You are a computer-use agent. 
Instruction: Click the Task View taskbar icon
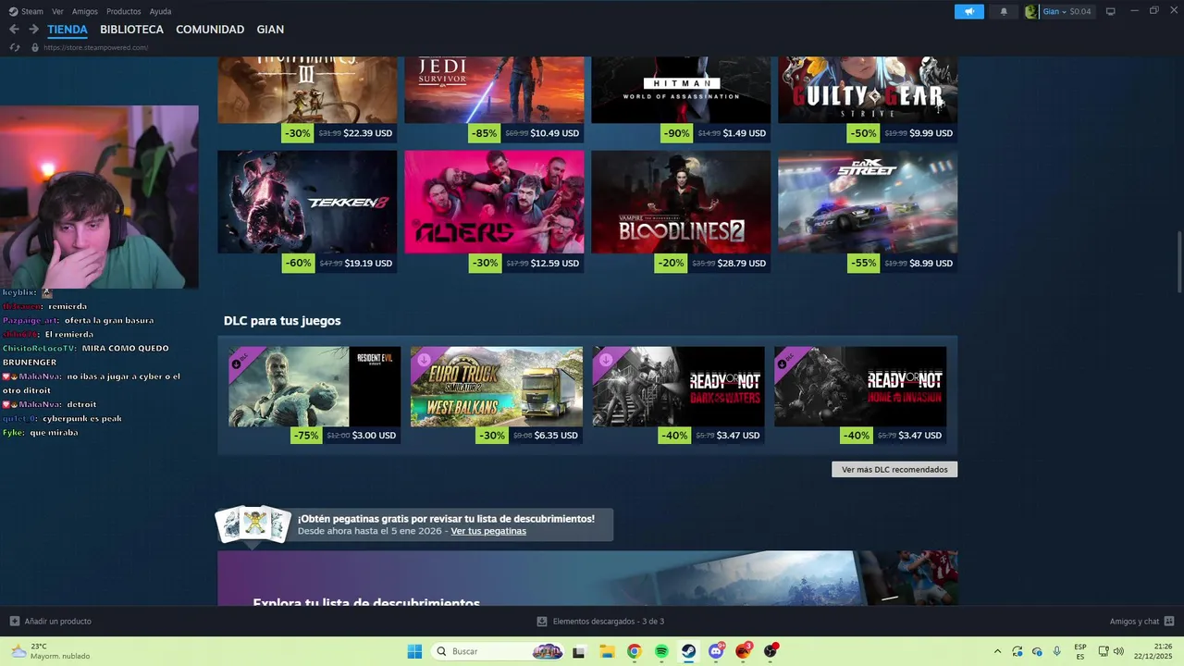579,651
